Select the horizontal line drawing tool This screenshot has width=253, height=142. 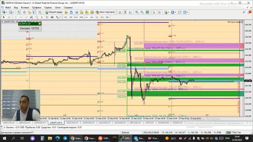21,17
